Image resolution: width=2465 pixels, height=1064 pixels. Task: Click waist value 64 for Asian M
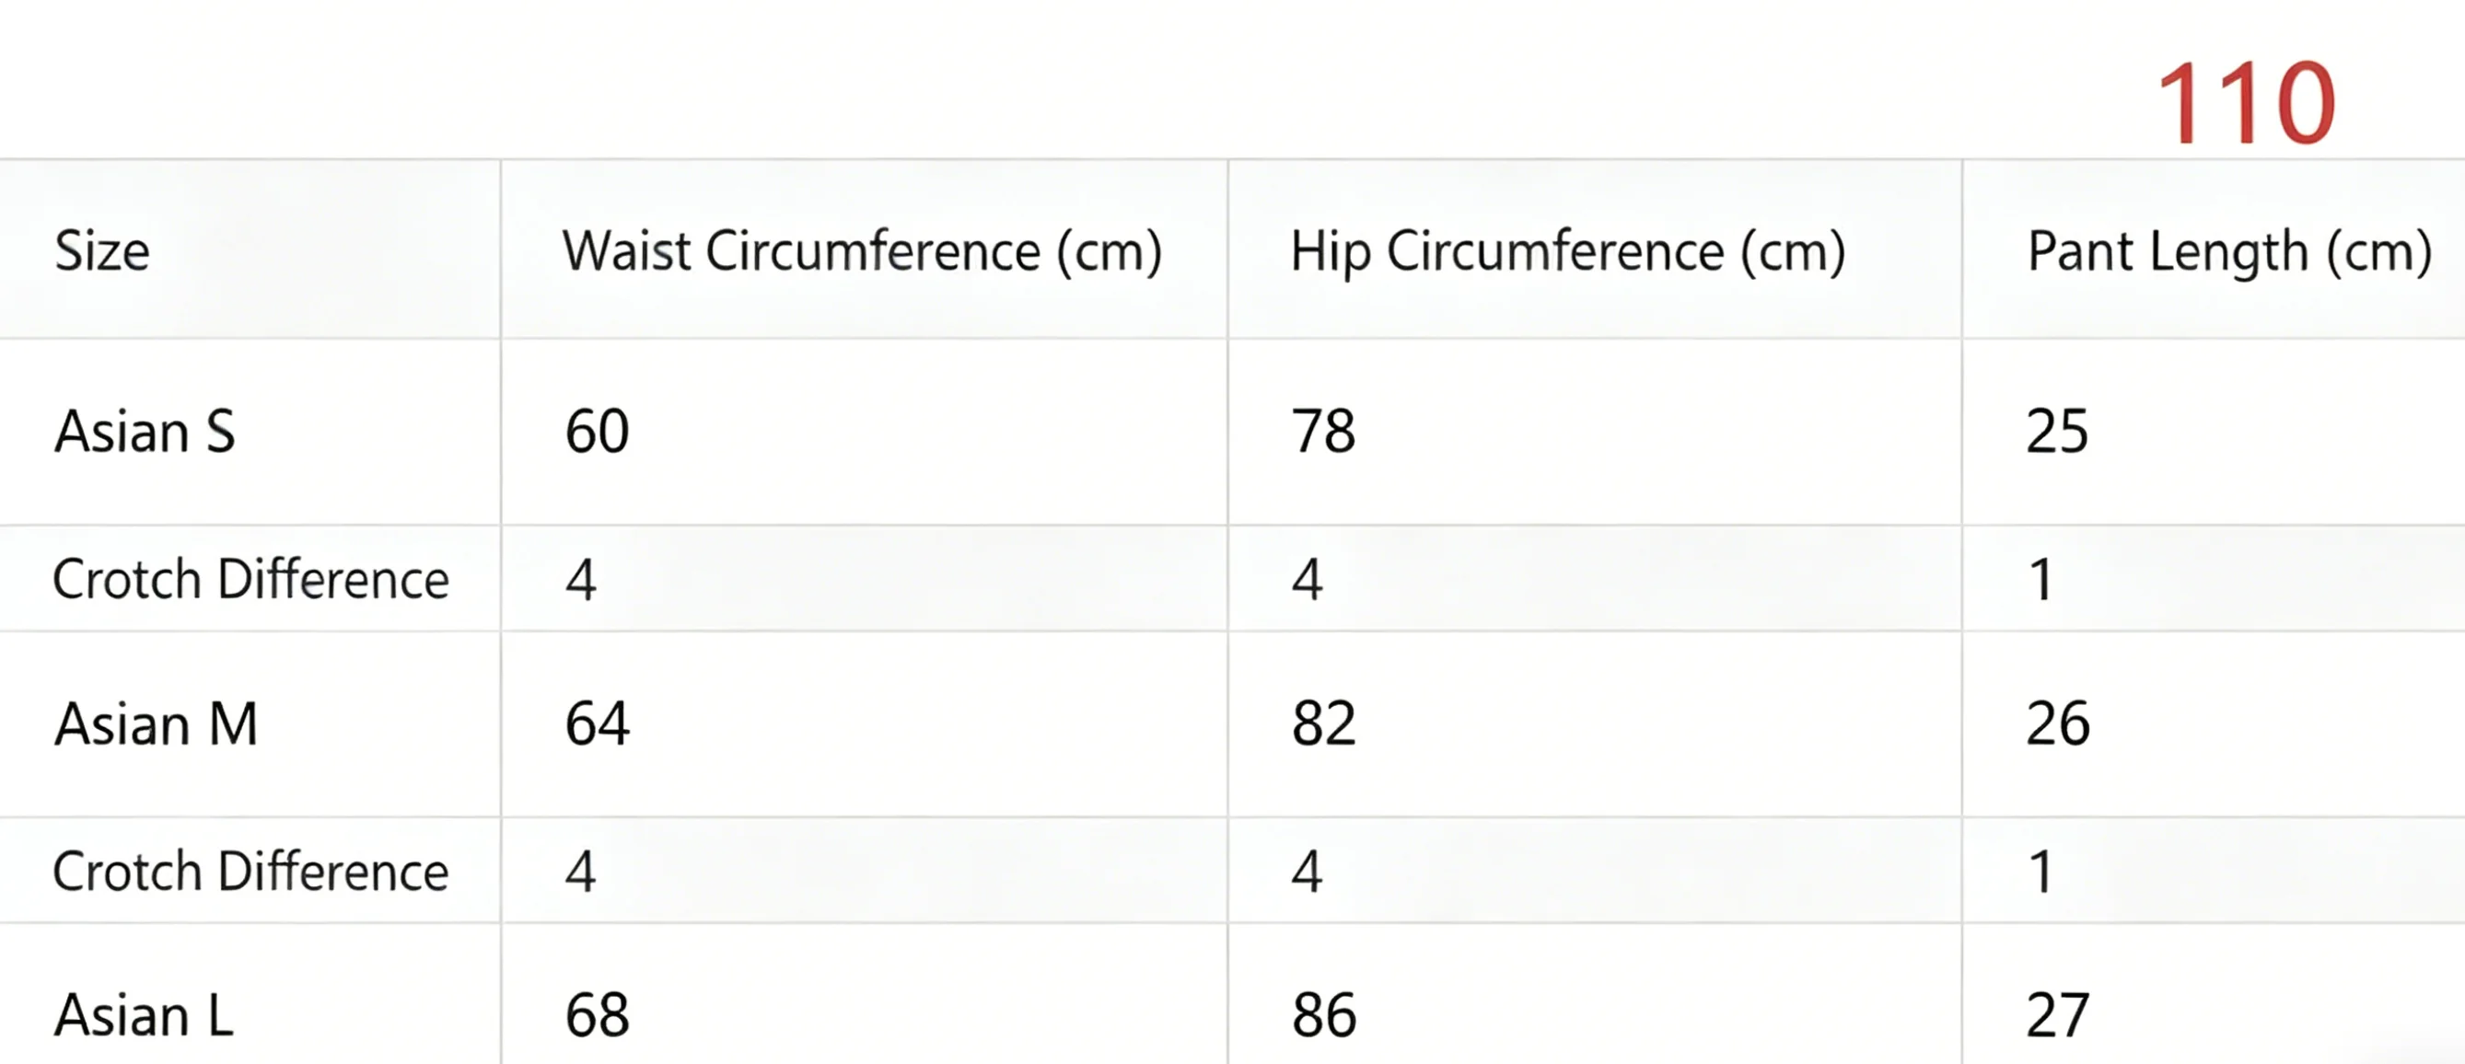[597, 723]
